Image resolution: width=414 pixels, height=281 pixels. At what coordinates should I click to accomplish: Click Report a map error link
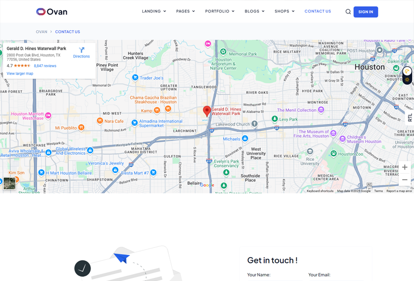(399, 191)
